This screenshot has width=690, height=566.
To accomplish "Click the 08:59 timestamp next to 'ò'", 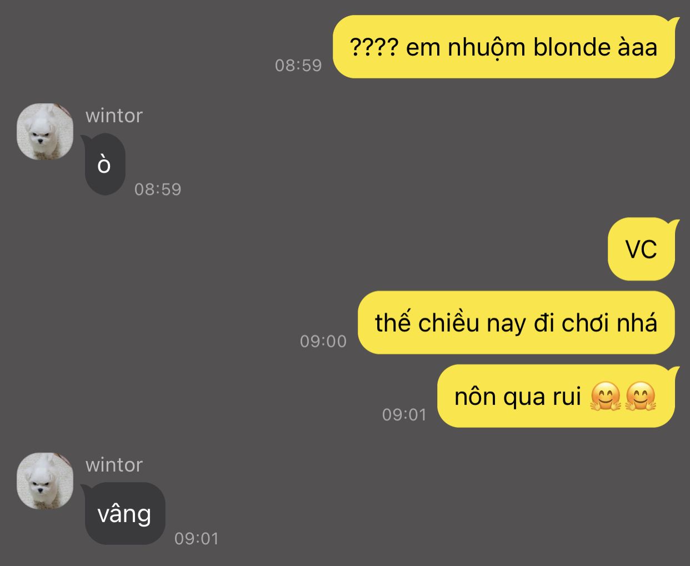I will point(158,189).
